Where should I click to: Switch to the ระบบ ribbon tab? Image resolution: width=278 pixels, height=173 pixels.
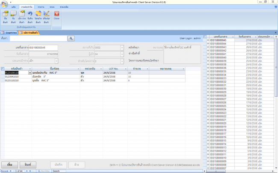(52, 7)
